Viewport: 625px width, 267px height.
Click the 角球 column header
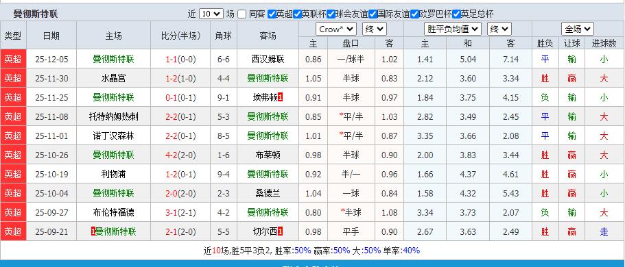[224, 36]
